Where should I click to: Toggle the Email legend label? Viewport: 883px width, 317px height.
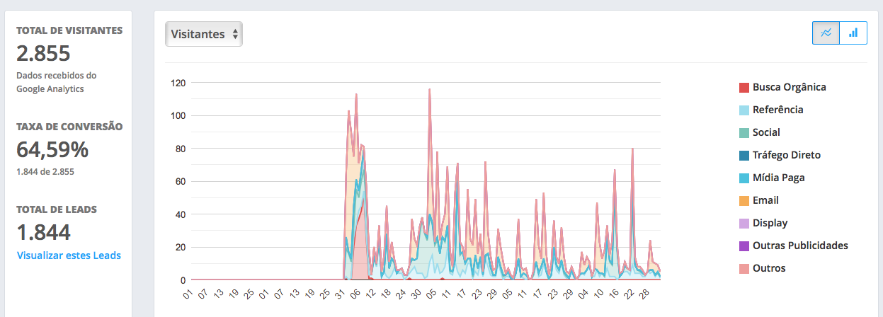coord(766,200)
